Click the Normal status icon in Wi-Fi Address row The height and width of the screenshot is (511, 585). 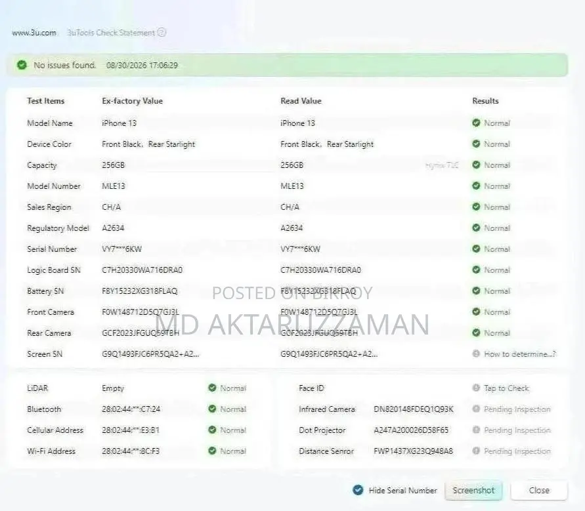click(212, 451)
